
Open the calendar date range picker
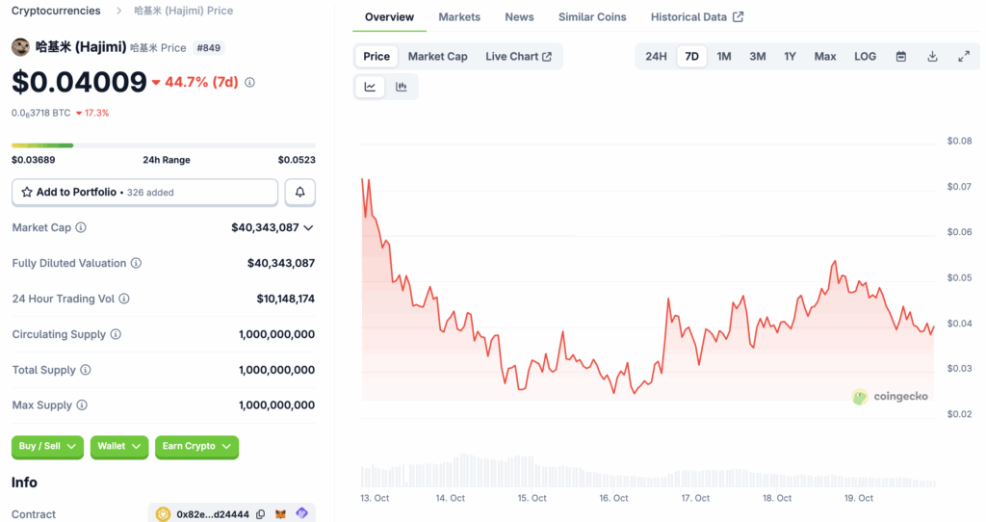tap(901, 57)
